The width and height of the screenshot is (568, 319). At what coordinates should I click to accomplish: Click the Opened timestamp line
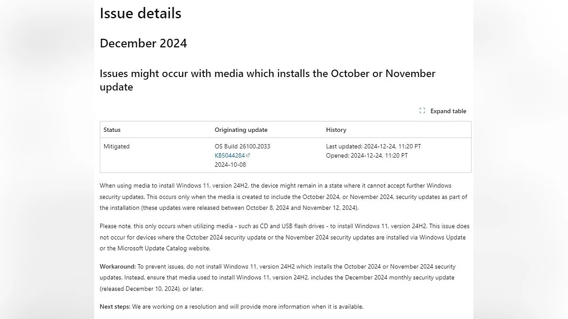366,155
